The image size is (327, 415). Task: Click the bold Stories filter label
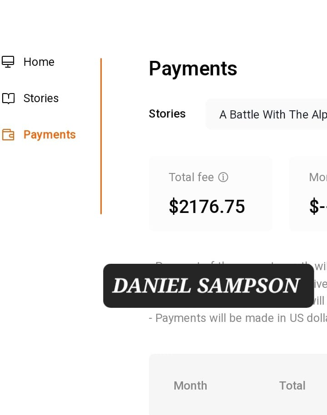(167, 114)
